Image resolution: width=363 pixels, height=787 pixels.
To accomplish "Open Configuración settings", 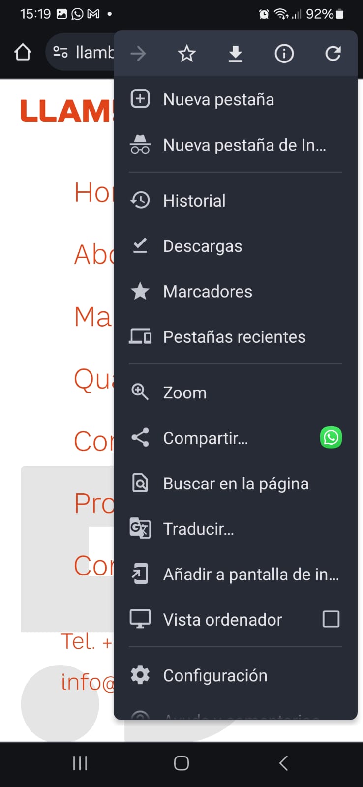I will pos(215,676).
